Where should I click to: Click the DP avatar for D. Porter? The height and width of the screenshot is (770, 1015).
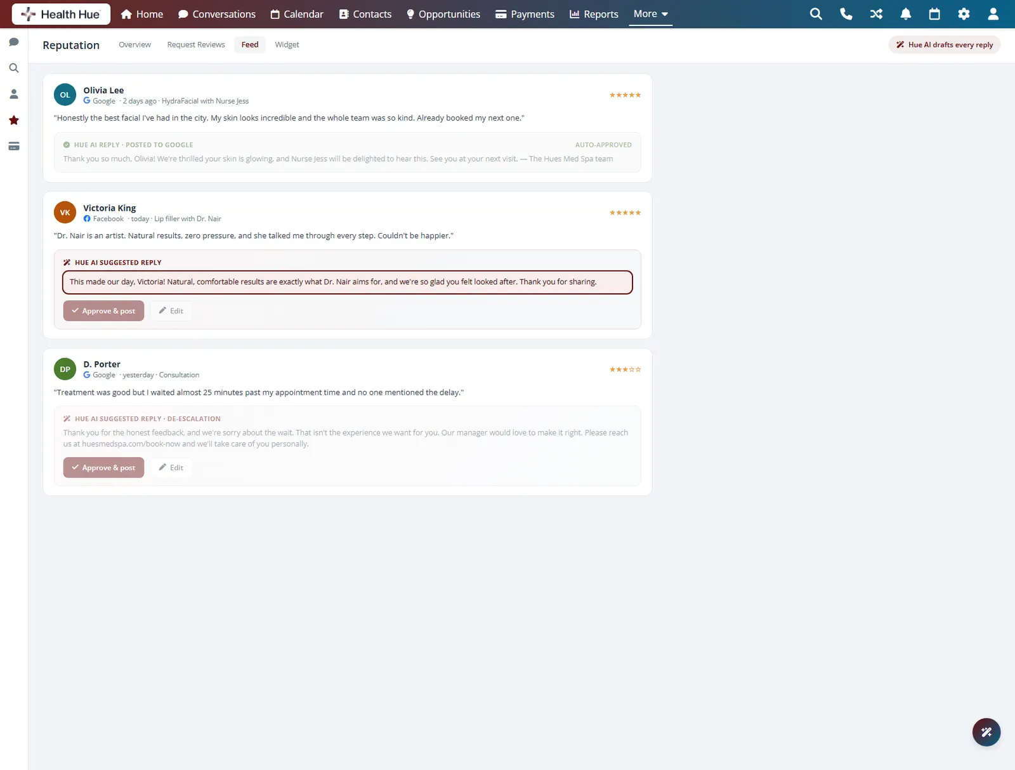pyautogui.click(x=65, y=369)
